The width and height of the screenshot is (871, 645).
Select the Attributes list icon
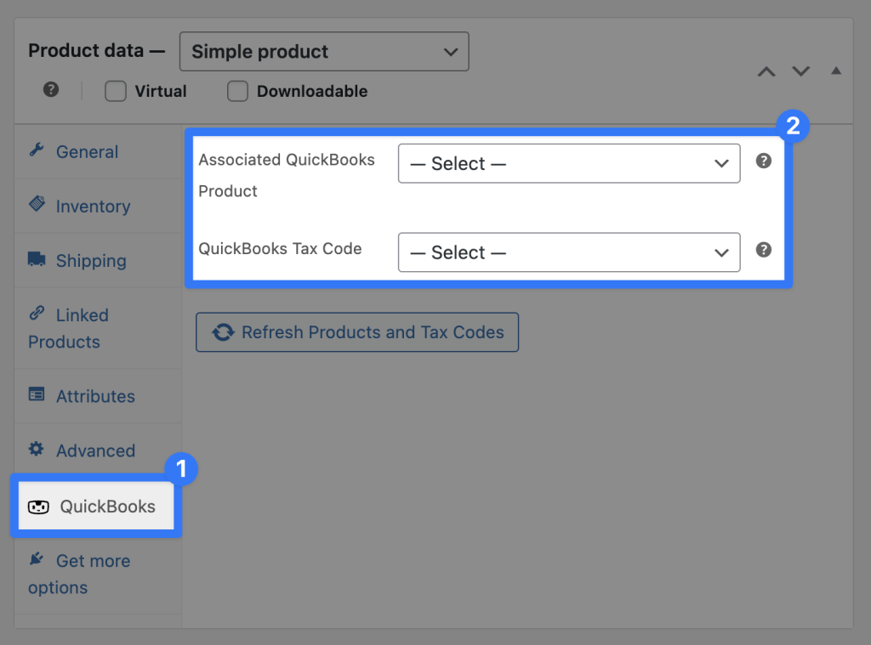pyautogui.click(x=37, y=393)
